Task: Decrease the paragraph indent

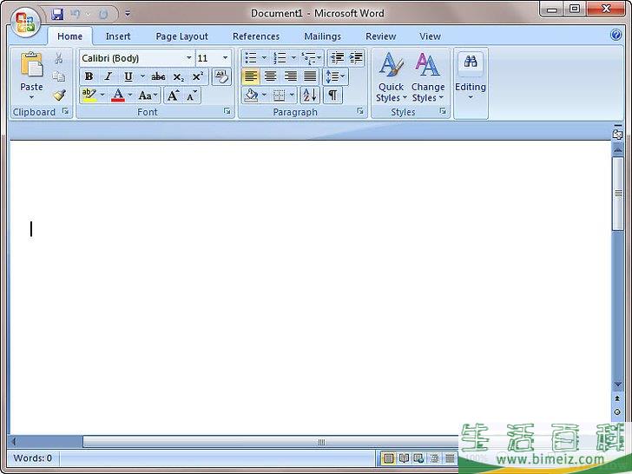Action: (337, 58)
